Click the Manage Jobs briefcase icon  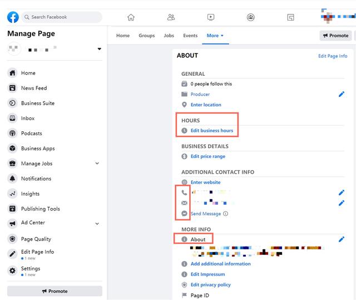[x=12, y=163]
